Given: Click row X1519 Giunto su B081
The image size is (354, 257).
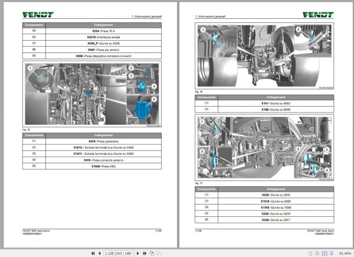Looking at the screenshot, I should click(x=264, y=201).
